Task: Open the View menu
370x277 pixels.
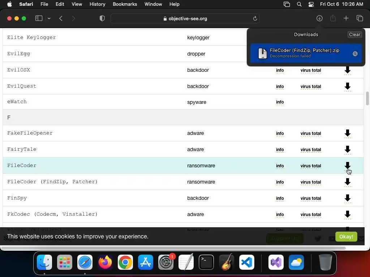Action: click(x=77, y=4)
